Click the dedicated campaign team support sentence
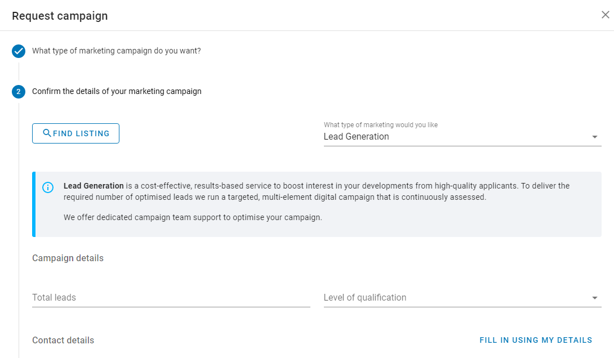The image size is (614, 358). pos(193,217)
